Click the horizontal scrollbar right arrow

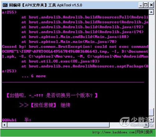tap(146, 125)
